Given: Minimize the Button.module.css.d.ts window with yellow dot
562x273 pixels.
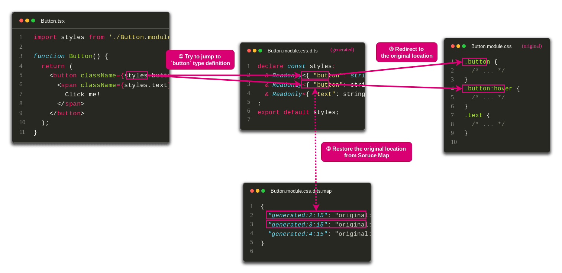Looking at the screenshot, I should coord(255,51).
